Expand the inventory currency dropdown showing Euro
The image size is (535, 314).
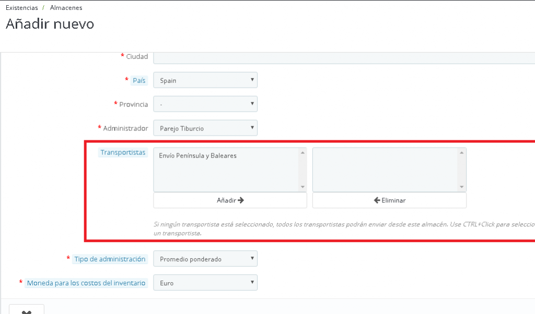pyautogui.click(x=205, y=283)
